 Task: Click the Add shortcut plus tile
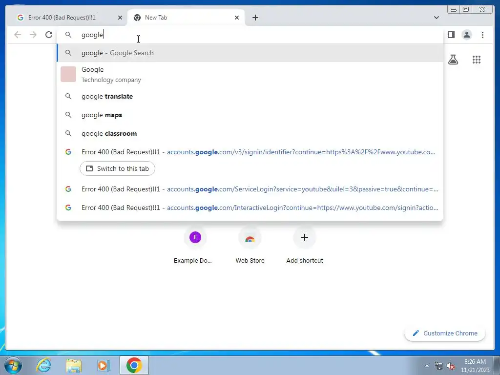[305, 245]
